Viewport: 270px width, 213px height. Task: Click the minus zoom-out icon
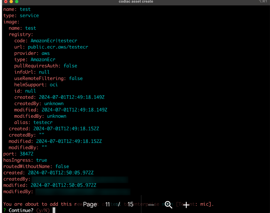[x=151, y=205]
